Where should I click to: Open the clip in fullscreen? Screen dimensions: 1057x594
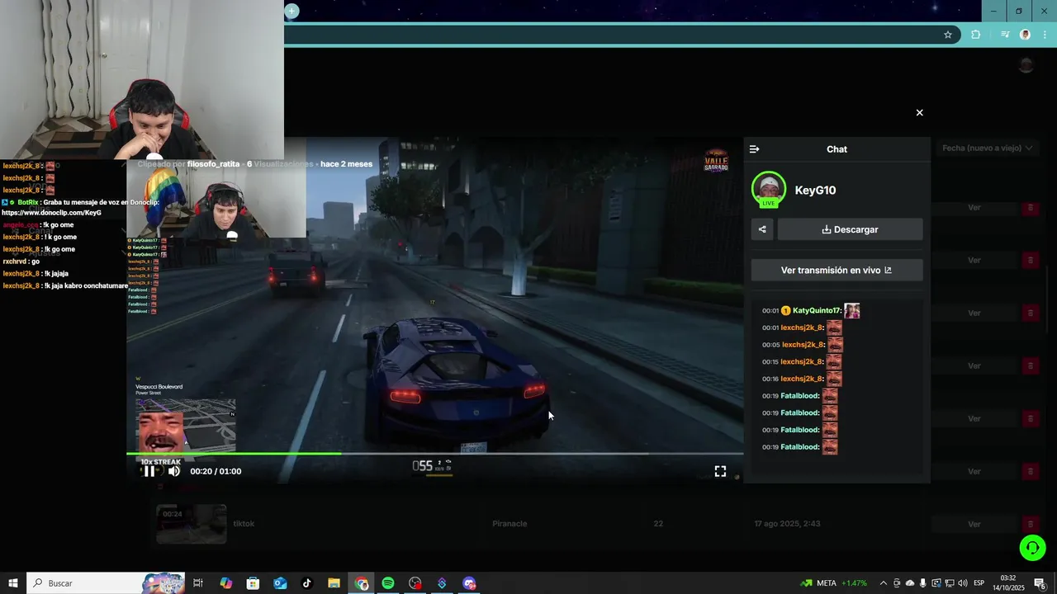coord(720,471)
